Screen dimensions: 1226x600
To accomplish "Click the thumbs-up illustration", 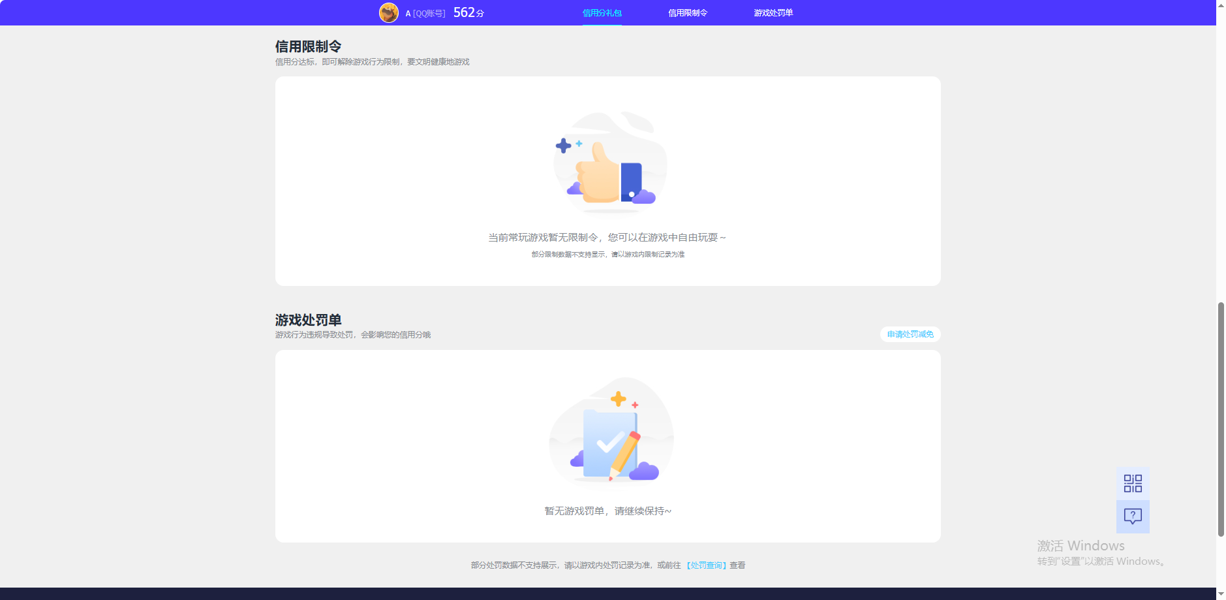I will 610,163.
